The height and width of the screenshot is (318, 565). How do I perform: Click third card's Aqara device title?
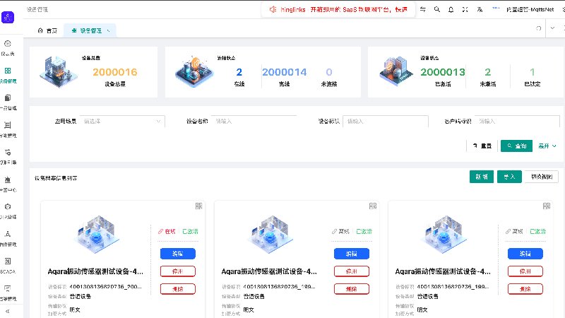click(x=443, y=271)
